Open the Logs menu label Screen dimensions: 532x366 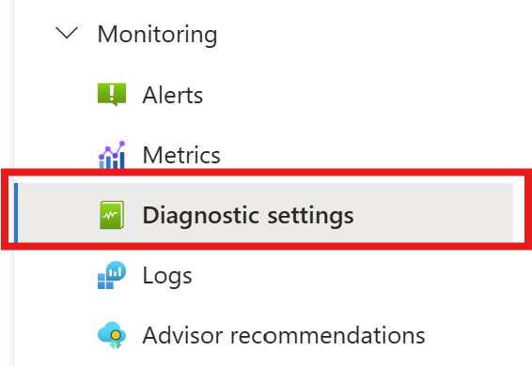(167, 276)
